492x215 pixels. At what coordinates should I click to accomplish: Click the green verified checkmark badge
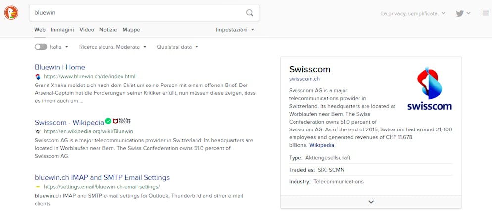coord(108,121)
